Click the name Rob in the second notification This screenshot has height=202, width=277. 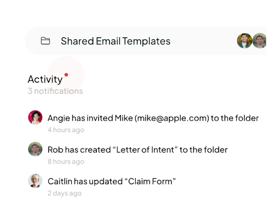pos(55,150)
